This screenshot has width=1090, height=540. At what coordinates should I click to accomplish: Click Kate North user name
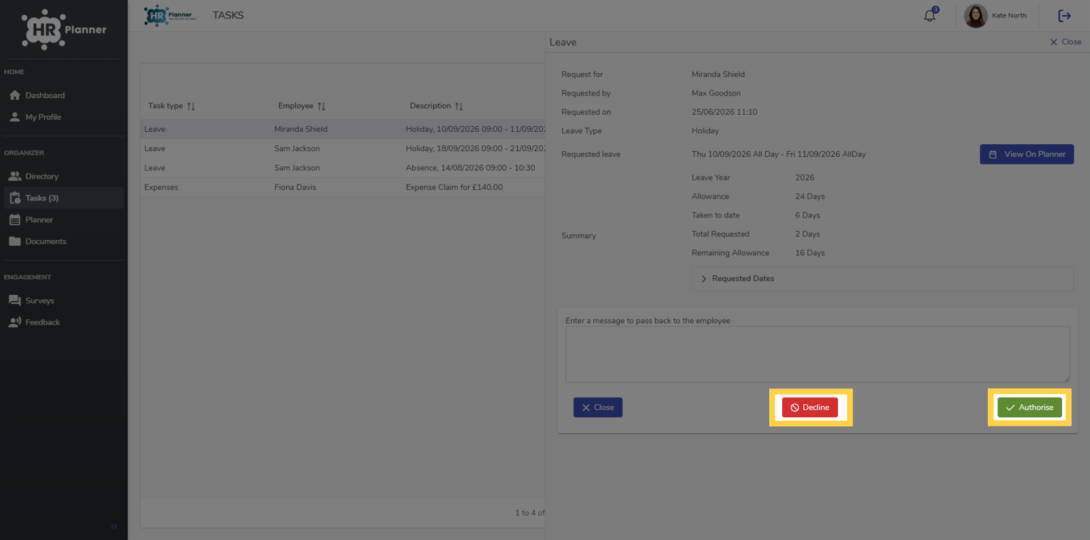(1009, 16)
